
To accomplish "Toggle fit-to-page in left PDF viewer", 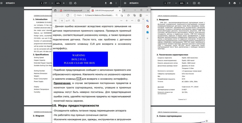I will point(71,3).
